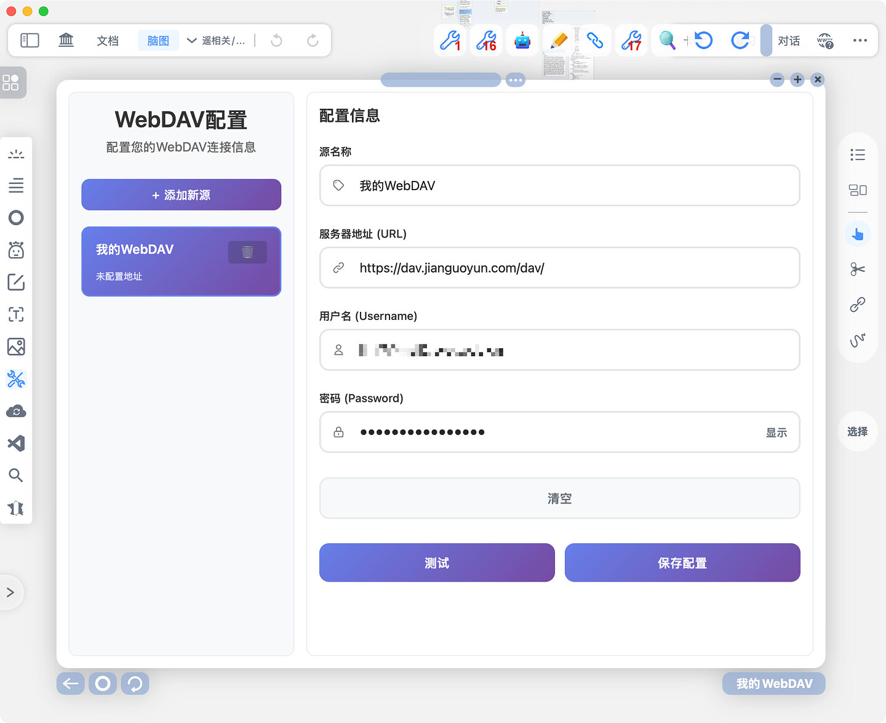Expand the document title dropdown chevron
886x723 pixels.
191,41
